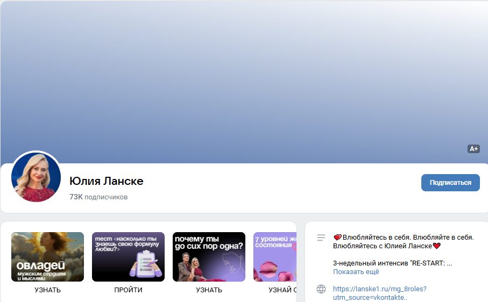This screenshot has height=302, width=488.
Task: Click ПРОЙТИ under the test card
Action: [x=128, y=290]
